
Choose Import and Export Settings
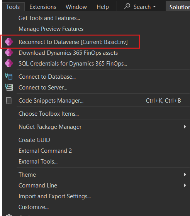54,196
